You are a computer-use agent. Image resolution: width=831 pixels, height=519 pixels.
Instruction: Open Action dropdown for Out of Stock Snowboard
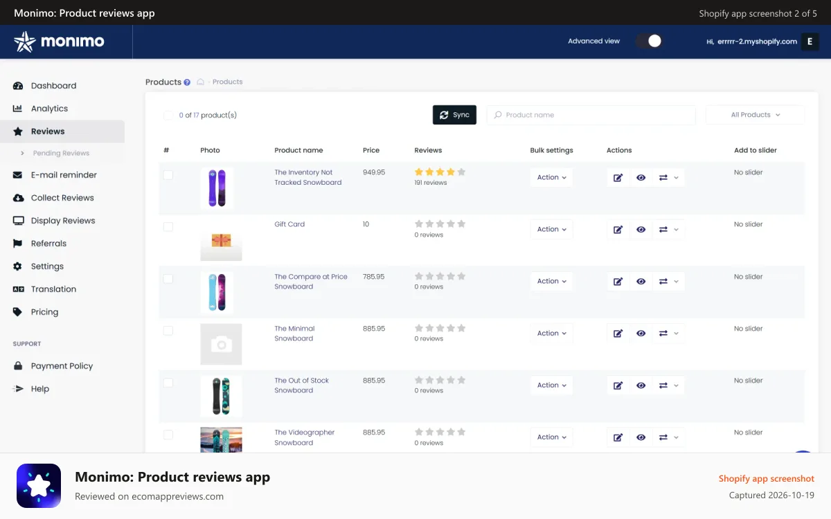click(x=552, y=385)
